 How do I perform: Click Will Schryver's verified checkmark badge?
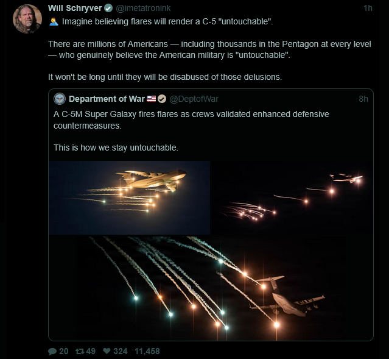107,8
